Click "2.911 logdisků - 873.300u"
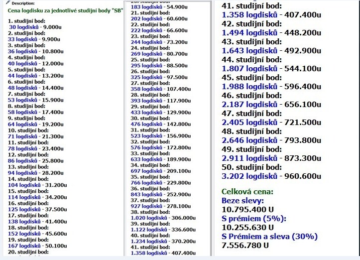Image resolution: width=360 pixels, height=260 pixels. click(x=271, y=158)
